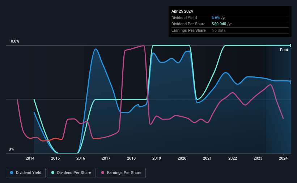Click the teal Dividend Per Share legend dot

coord(53,173)
